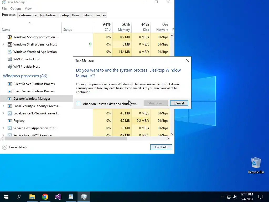Switch to Performance tab

[27, 15]
